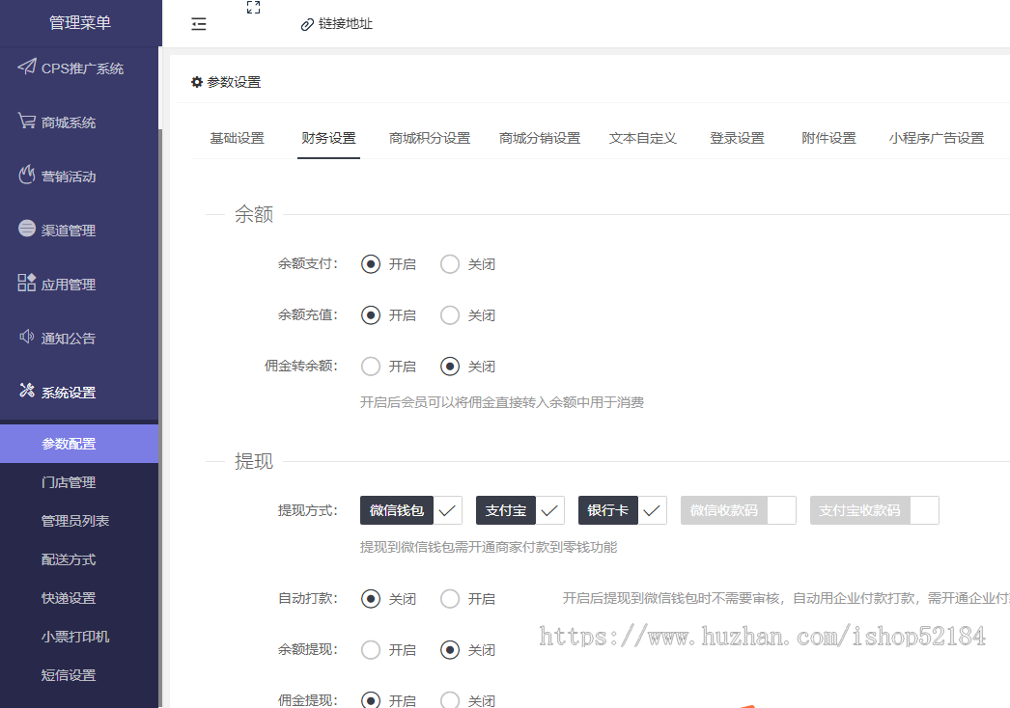Click the sidebar vertical scrollbar
The image size is (1010, 708).
pyautogui.click(x=160, y=419)
